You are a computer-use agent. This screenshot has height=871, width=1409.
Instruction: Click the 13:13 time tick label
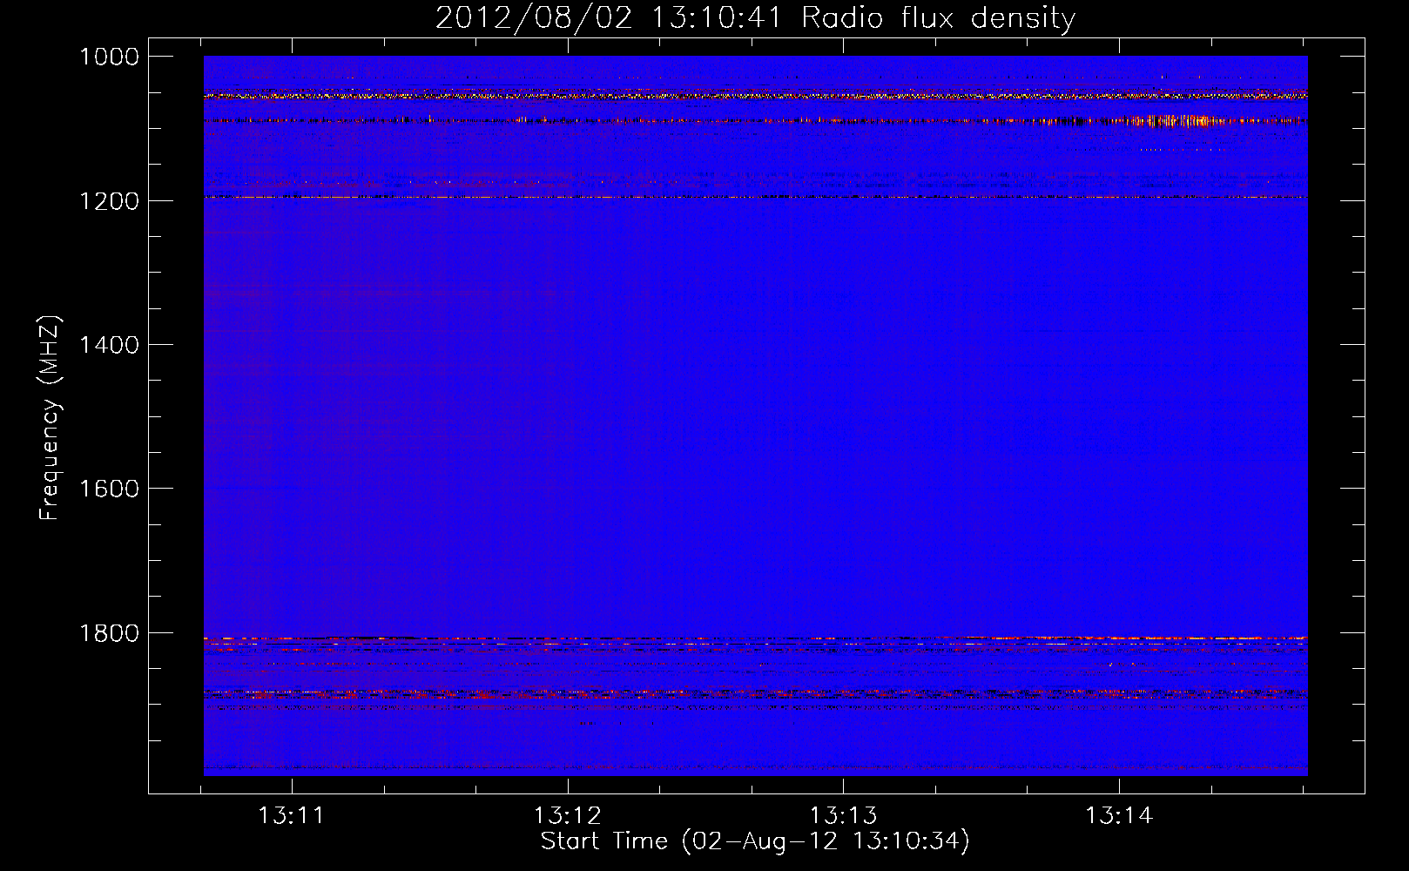click(x=844, y=816)
